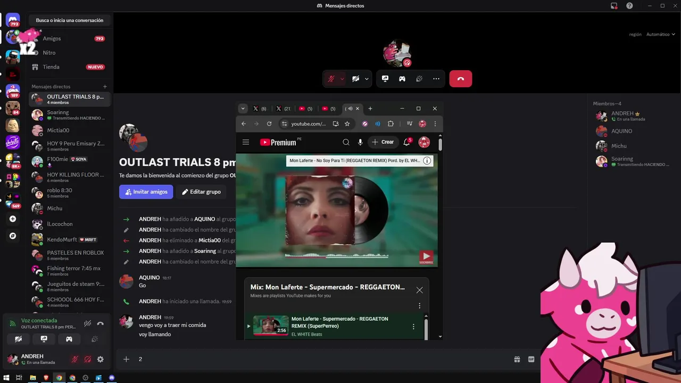Open Chrome tab search dropdown arrow
This screenshot has width=681, height=383.
click(x=243, y=109)
